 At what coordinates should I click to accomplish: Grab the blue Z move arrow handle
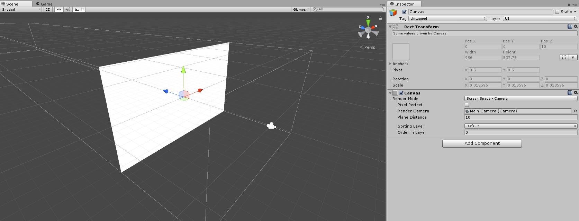[166, 91]
